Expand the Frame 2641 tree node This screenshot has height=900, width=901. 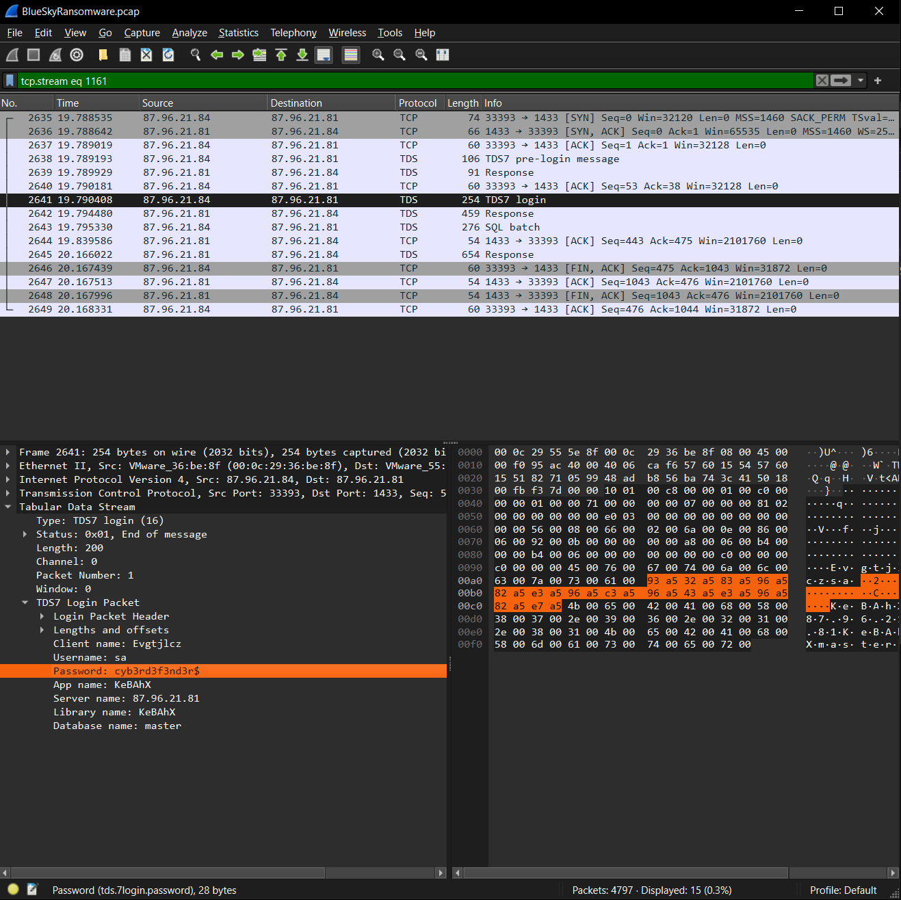point(8,452)
